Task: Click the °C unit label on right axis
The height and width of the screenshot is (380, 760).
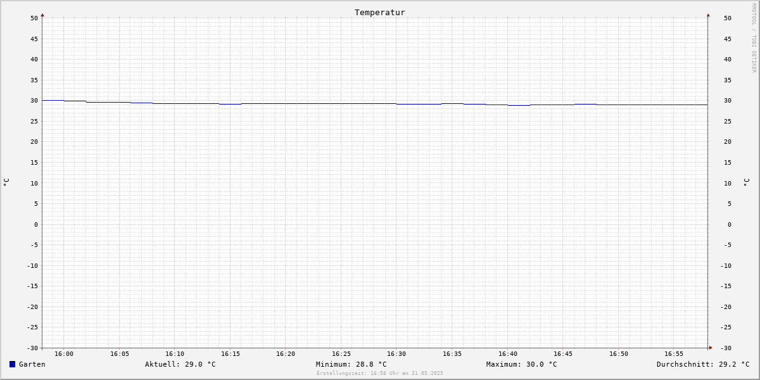Action: (x=746, y=182)
